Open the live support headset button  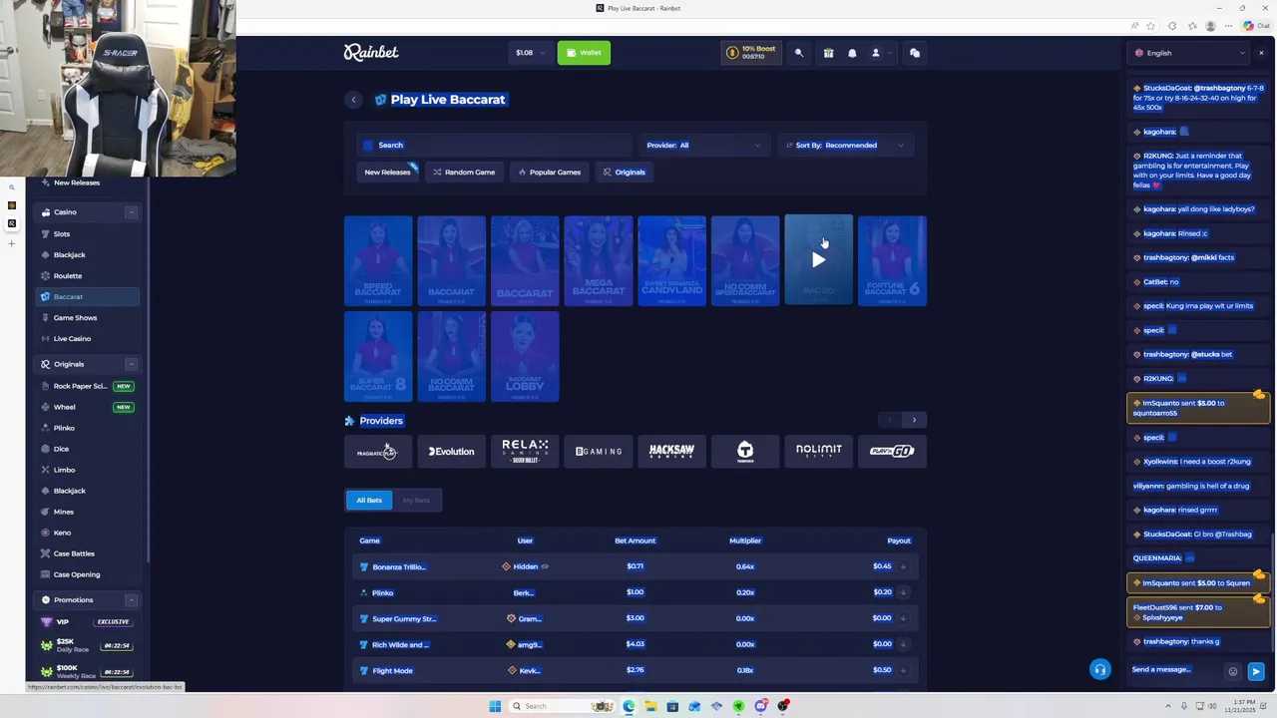pyautogui.click(x=1099, y=669)
